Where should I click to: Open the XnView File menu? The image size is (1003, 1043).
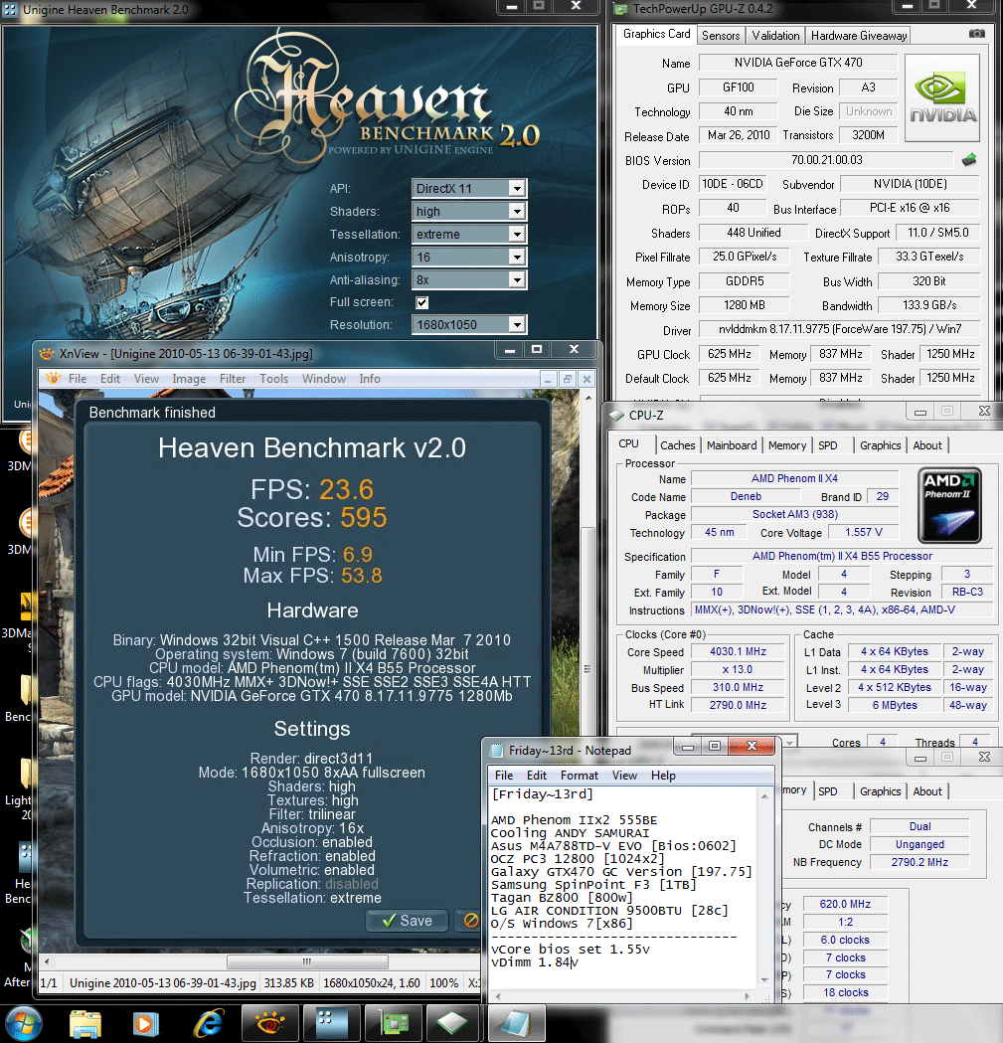click(x=78, y=379)
